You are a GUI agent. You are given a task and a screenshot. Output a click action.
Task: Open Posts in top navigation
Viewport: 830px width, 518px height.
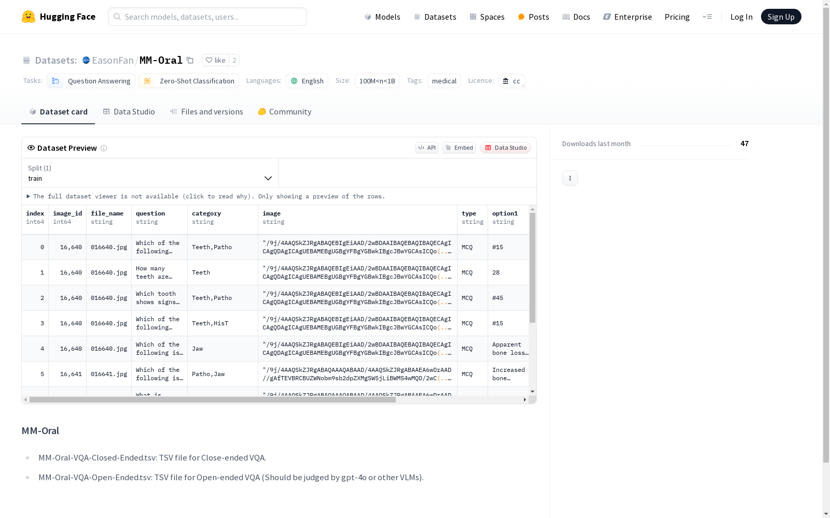(533, 17)
